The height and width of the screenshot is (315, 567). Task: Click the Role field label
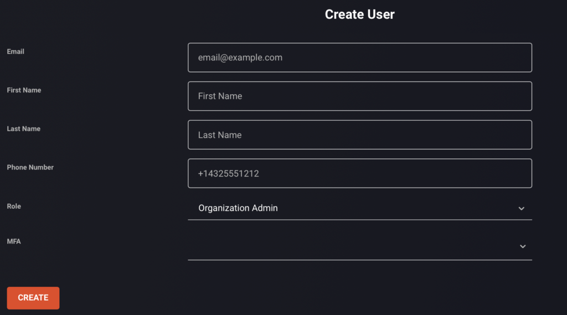14,206
